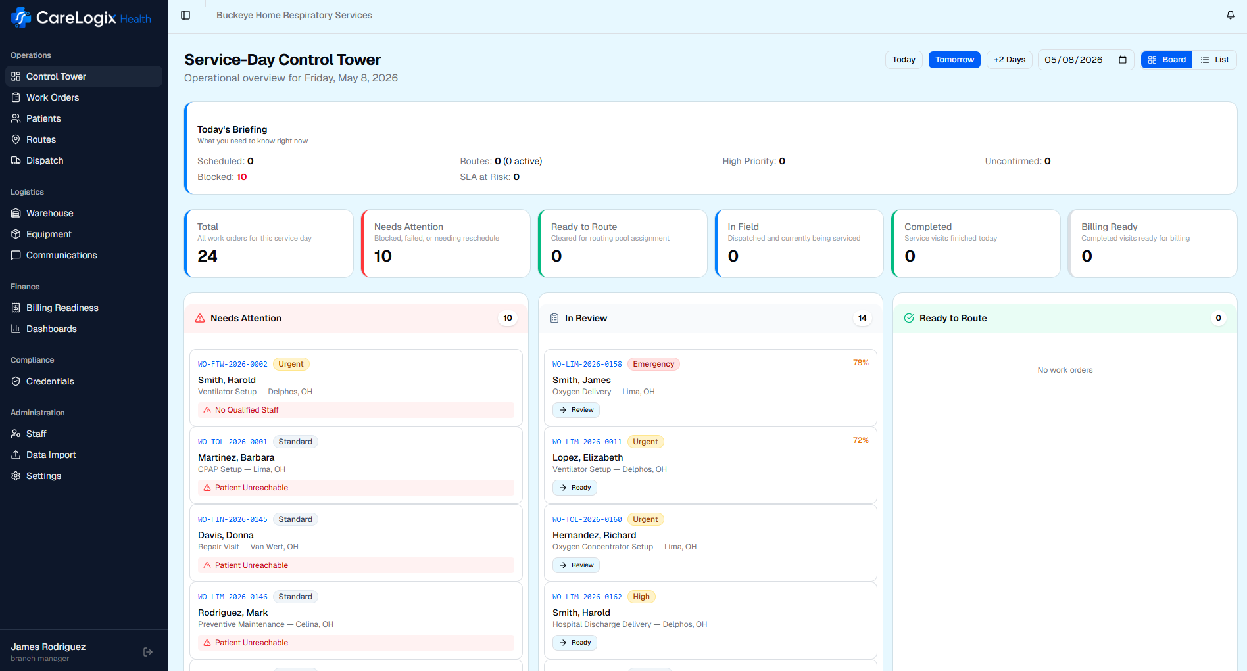Click the date field 05/08/2026
1247x671 pixels.
pos(1085,60)
